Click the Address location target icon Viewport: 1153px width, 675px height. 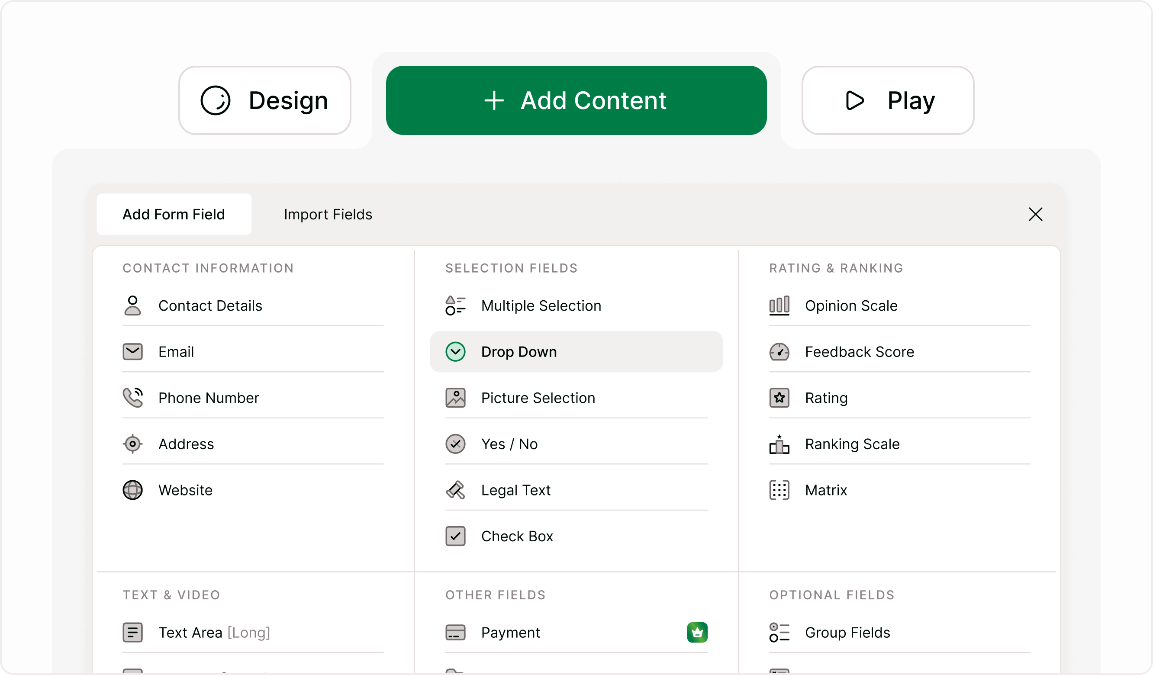coord(133,444)
